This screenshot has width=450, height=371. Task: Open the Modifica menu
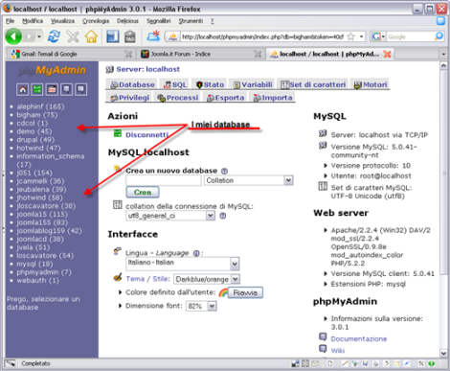(x=33, y=21)
